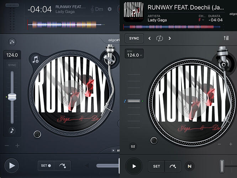Click left deck time remaining -04:04

click(x=40, y=9)
